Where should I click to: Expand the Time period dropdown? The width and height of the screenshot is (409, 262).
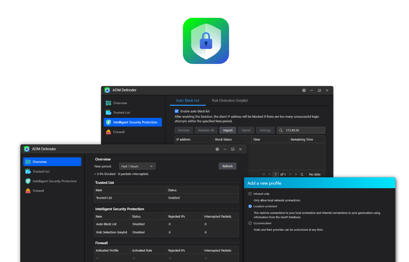click(x=137, y=166)
